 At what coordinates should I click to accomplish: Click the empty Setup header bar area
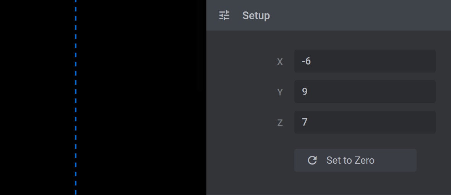(360, 15)
